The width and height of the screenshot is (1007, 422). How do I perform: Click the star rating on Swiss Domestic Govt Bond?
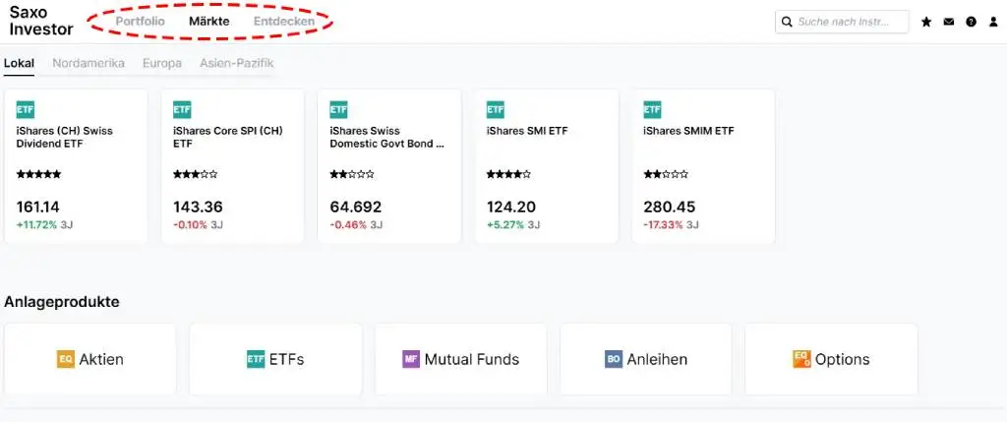click(352, 174)
